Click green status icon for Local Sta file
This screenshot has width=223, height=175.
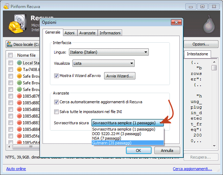19,63
